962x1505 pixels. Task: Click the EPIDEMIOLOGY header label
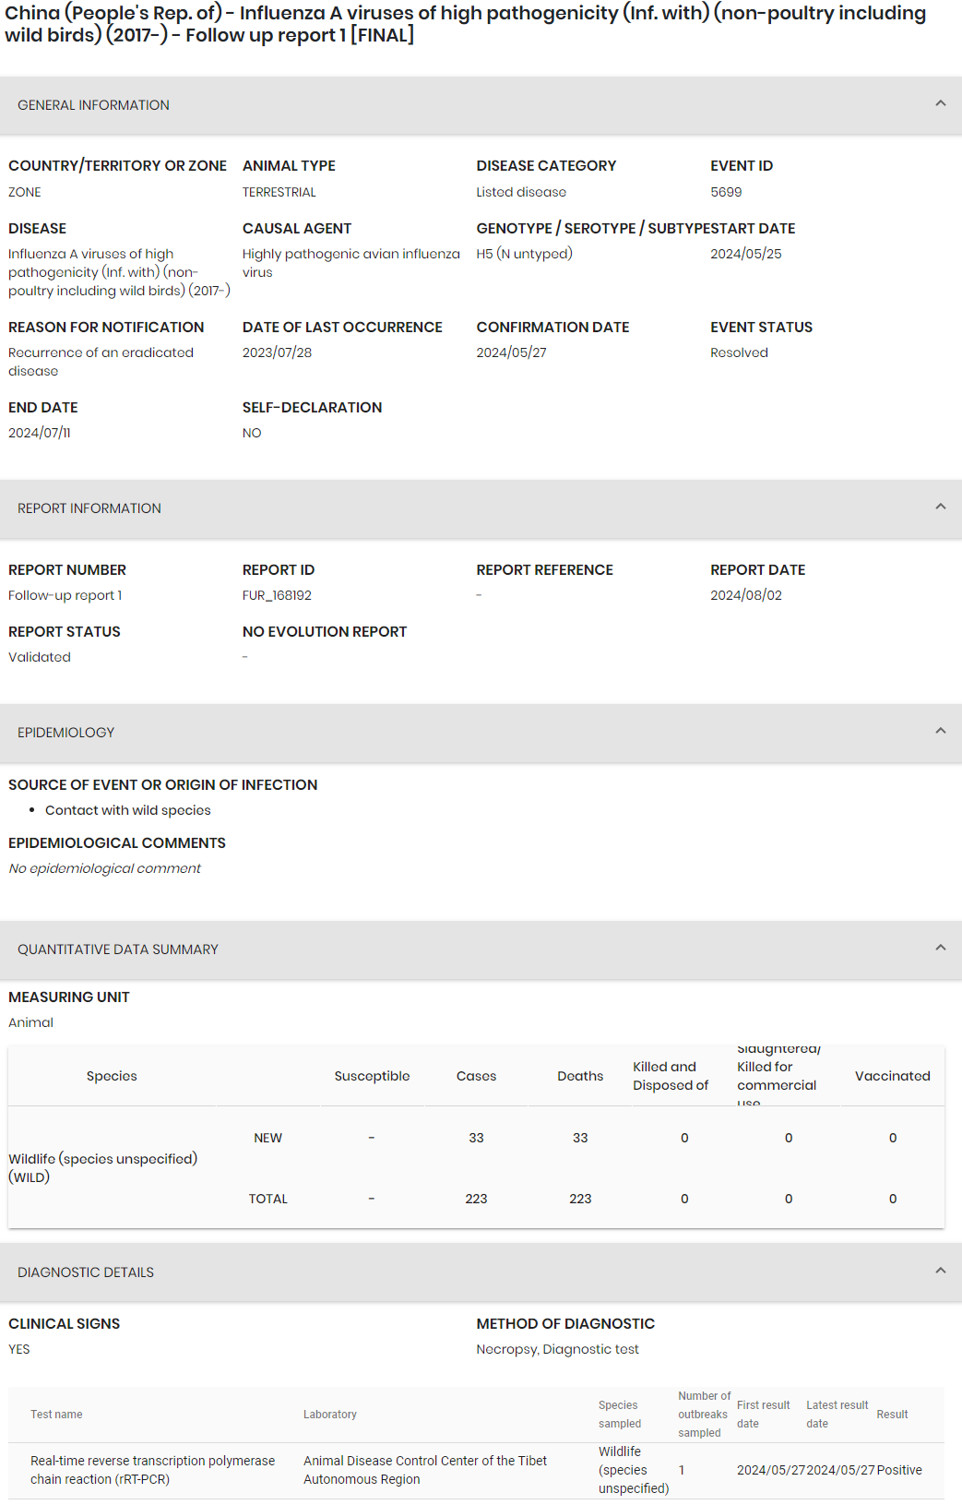pos(66,733)
